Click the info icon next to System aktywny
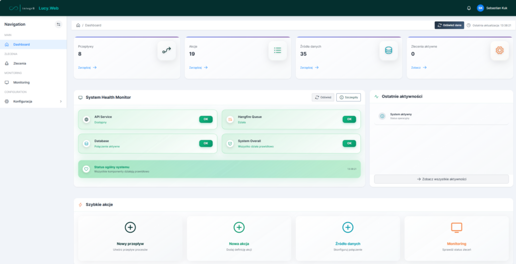Viewport: 516px width, 264px height. coord(382,116)
